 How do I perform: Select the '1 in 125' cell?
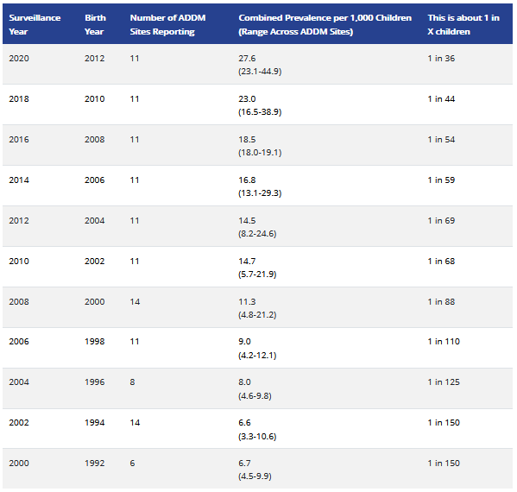[x=444, y=382]
